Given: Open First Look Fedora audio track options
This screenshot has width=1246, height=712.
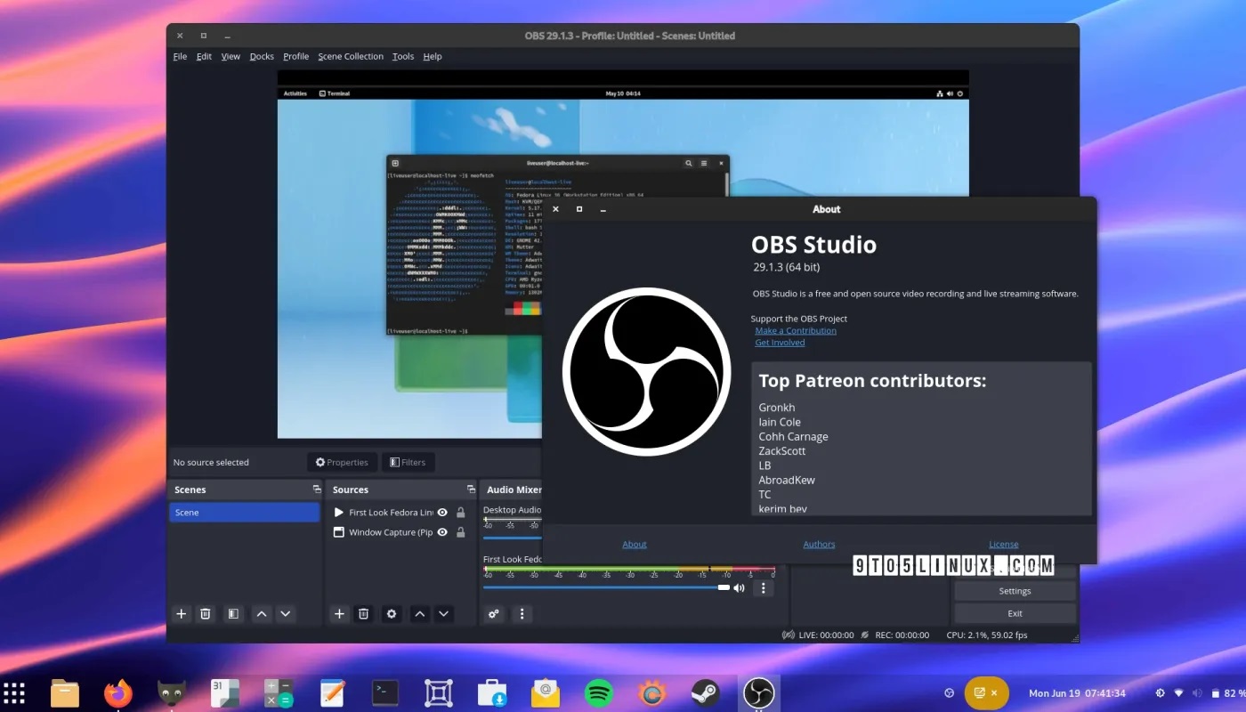Looking at the screenshot, I should (x=763, y=588).
